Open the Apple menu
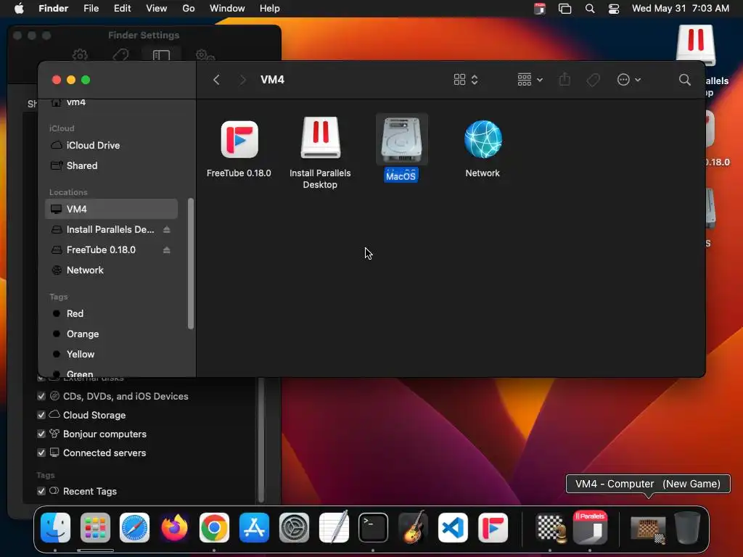This screenshot has width=743, height=557. pos(19,9)
